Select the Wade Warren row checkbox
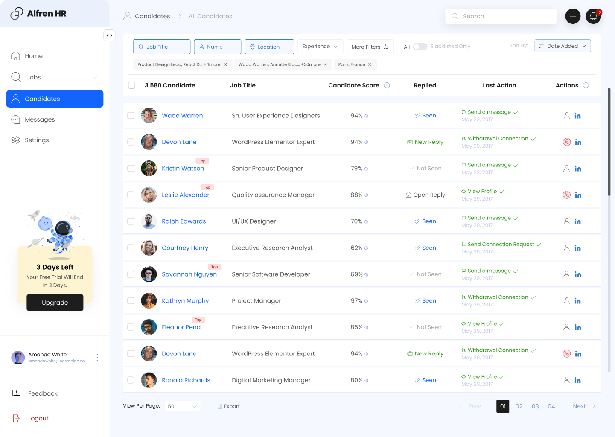Viewport: 615px width, 437px height. 131,116
